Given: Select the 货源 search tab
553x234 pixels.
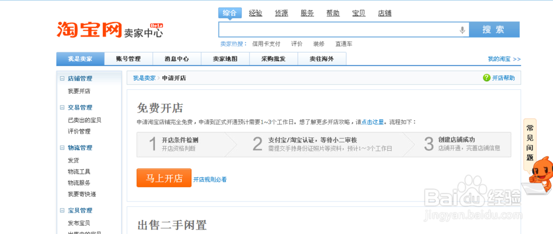Looking at the screenshot, I should [x=281, y=13].
